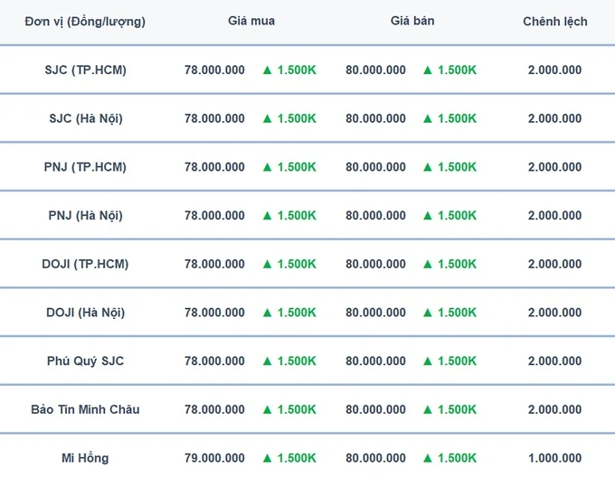Click the green up arrow for SJC (TP.HCM) buy price
The image size is (615, 477).
[268, 70]
